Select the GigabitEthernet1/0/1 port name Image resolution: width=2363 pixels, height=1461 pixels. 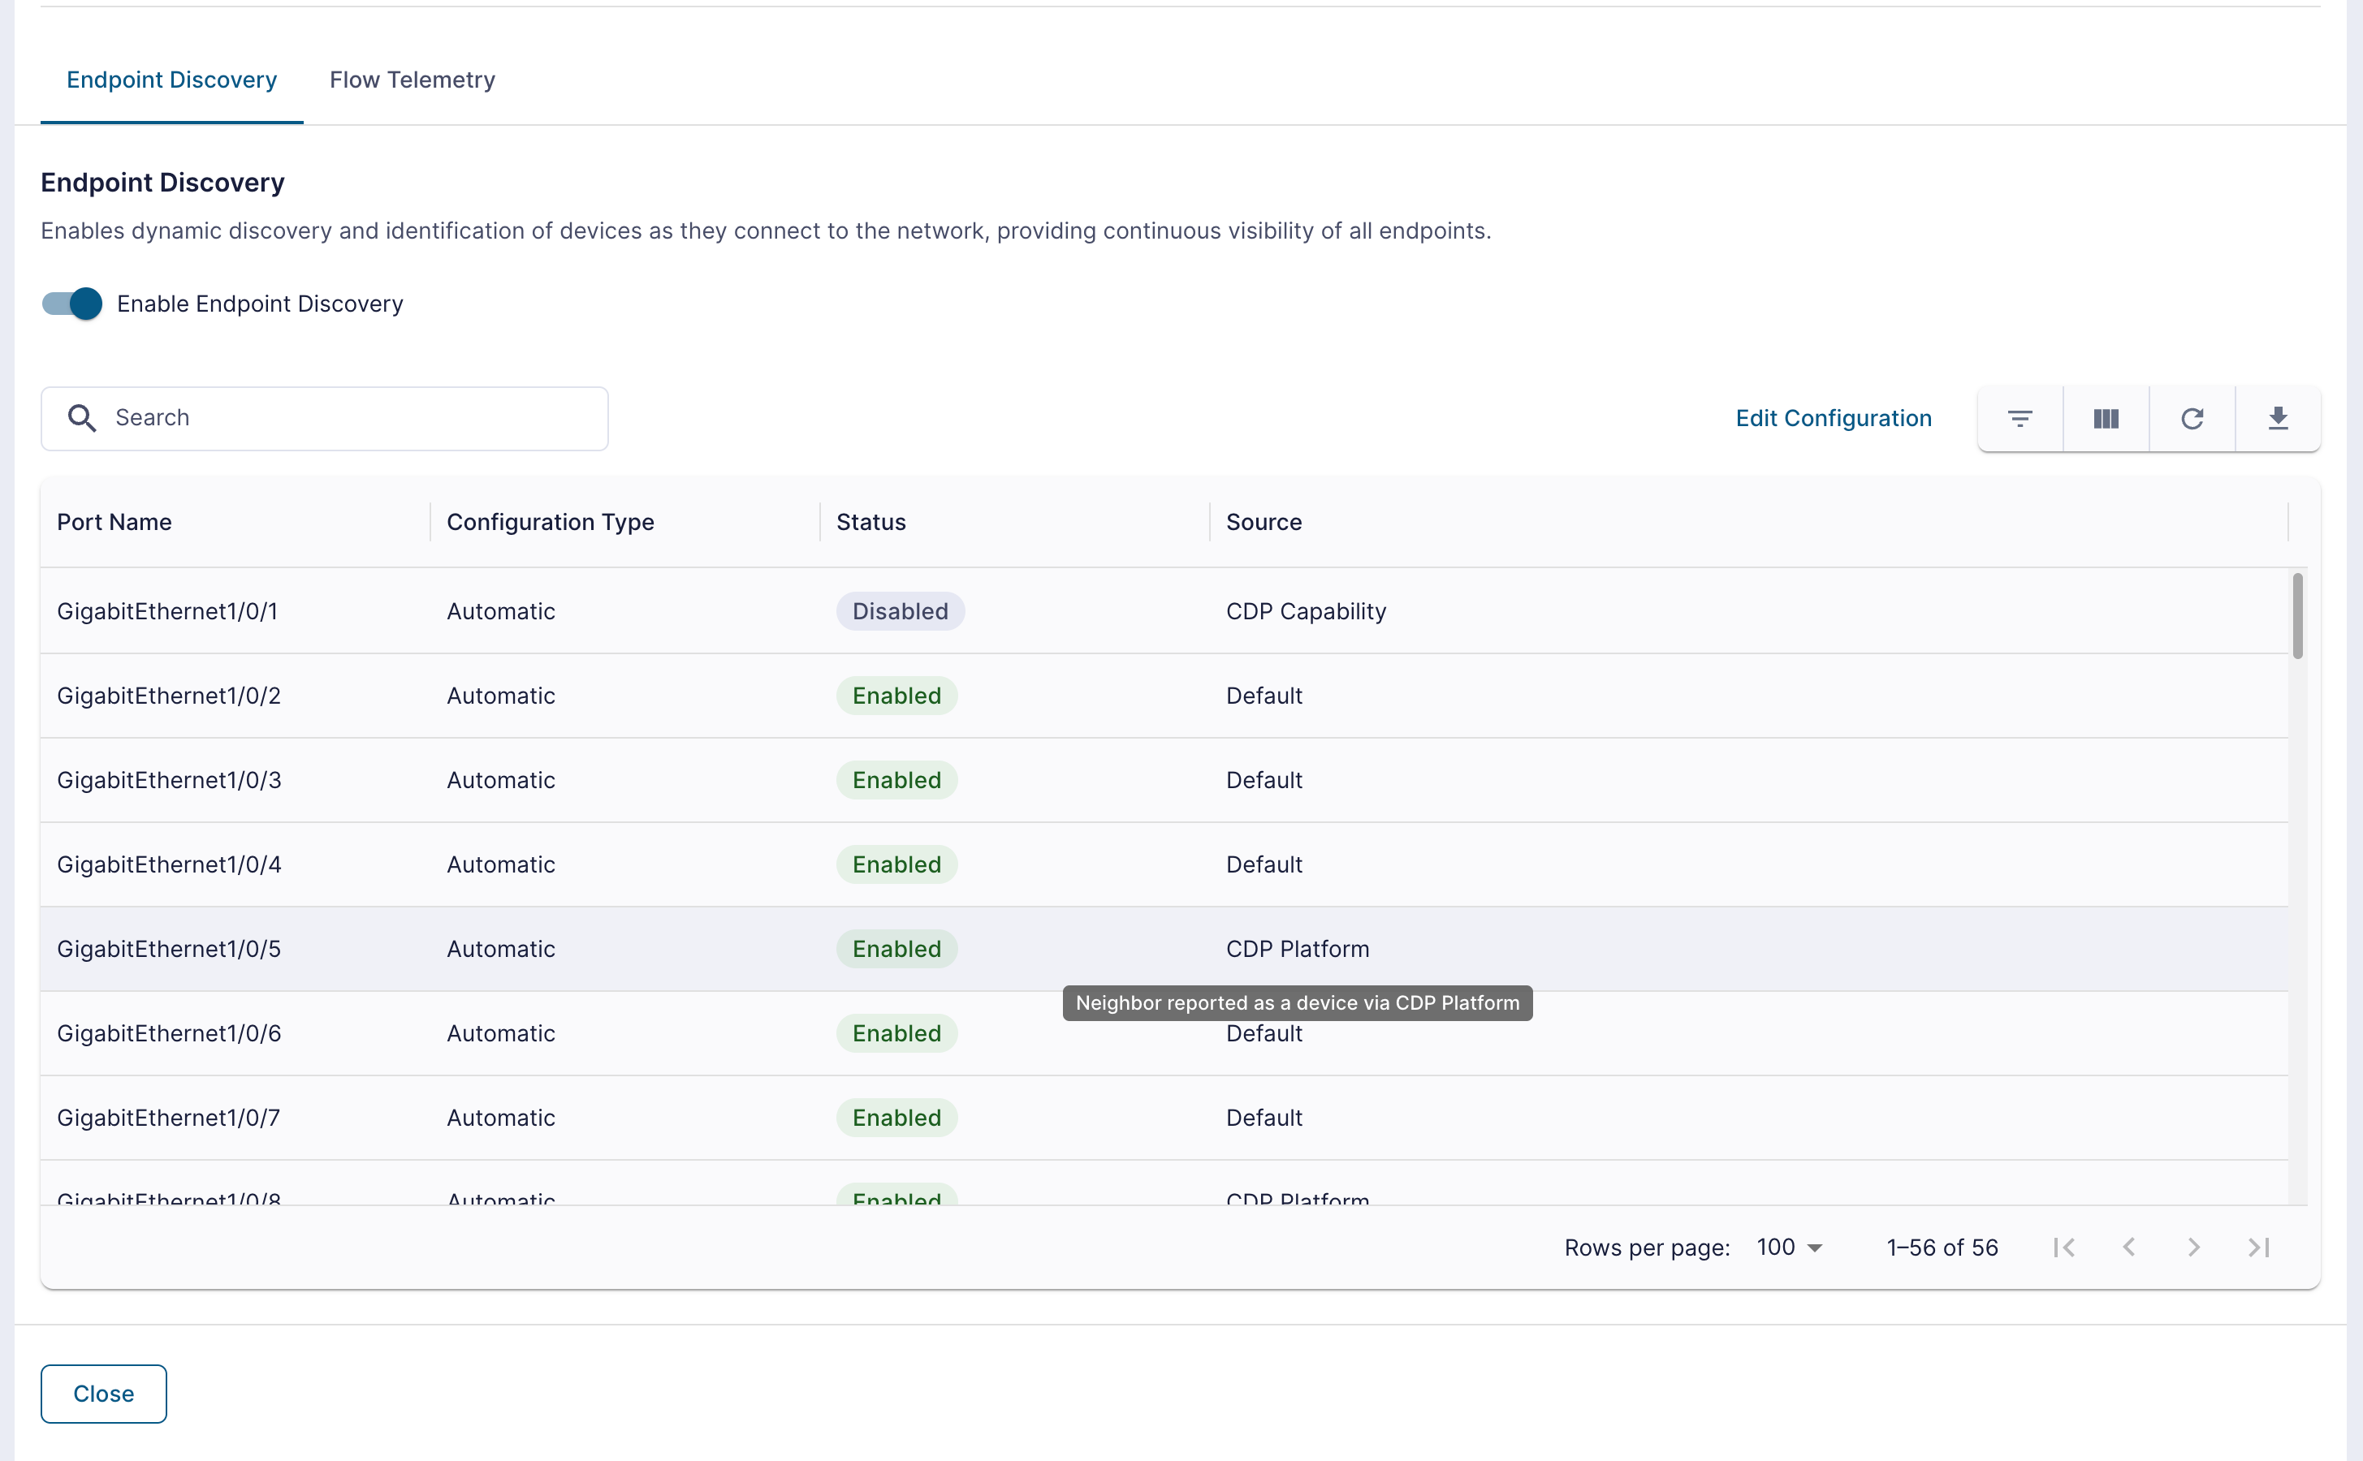[x=167, y=610]
